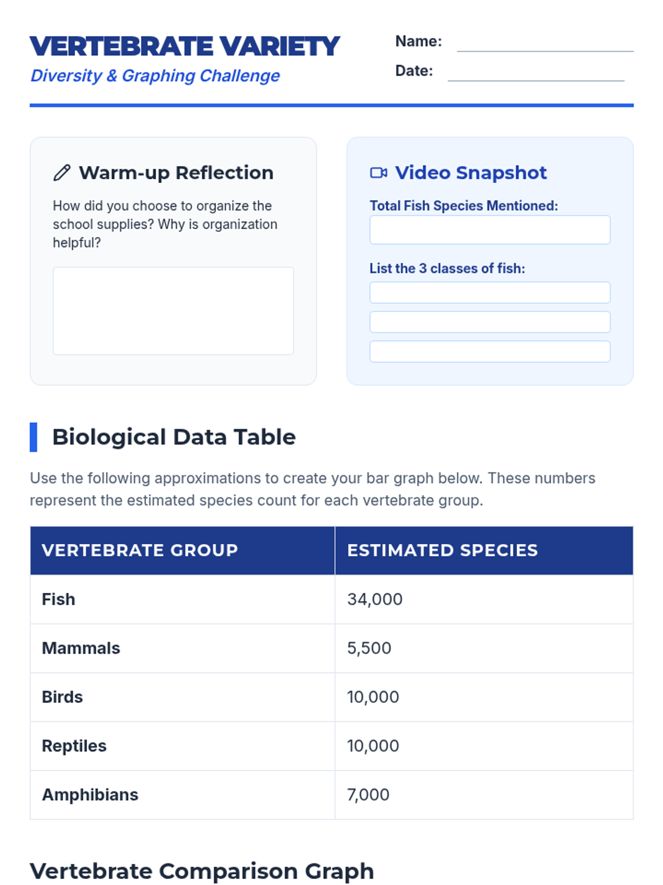Image resolution: width=663 pixels, height=885 pixels.
Task: Click the pencil icon beside Warm-up Reflection
Action: point(62,173)
